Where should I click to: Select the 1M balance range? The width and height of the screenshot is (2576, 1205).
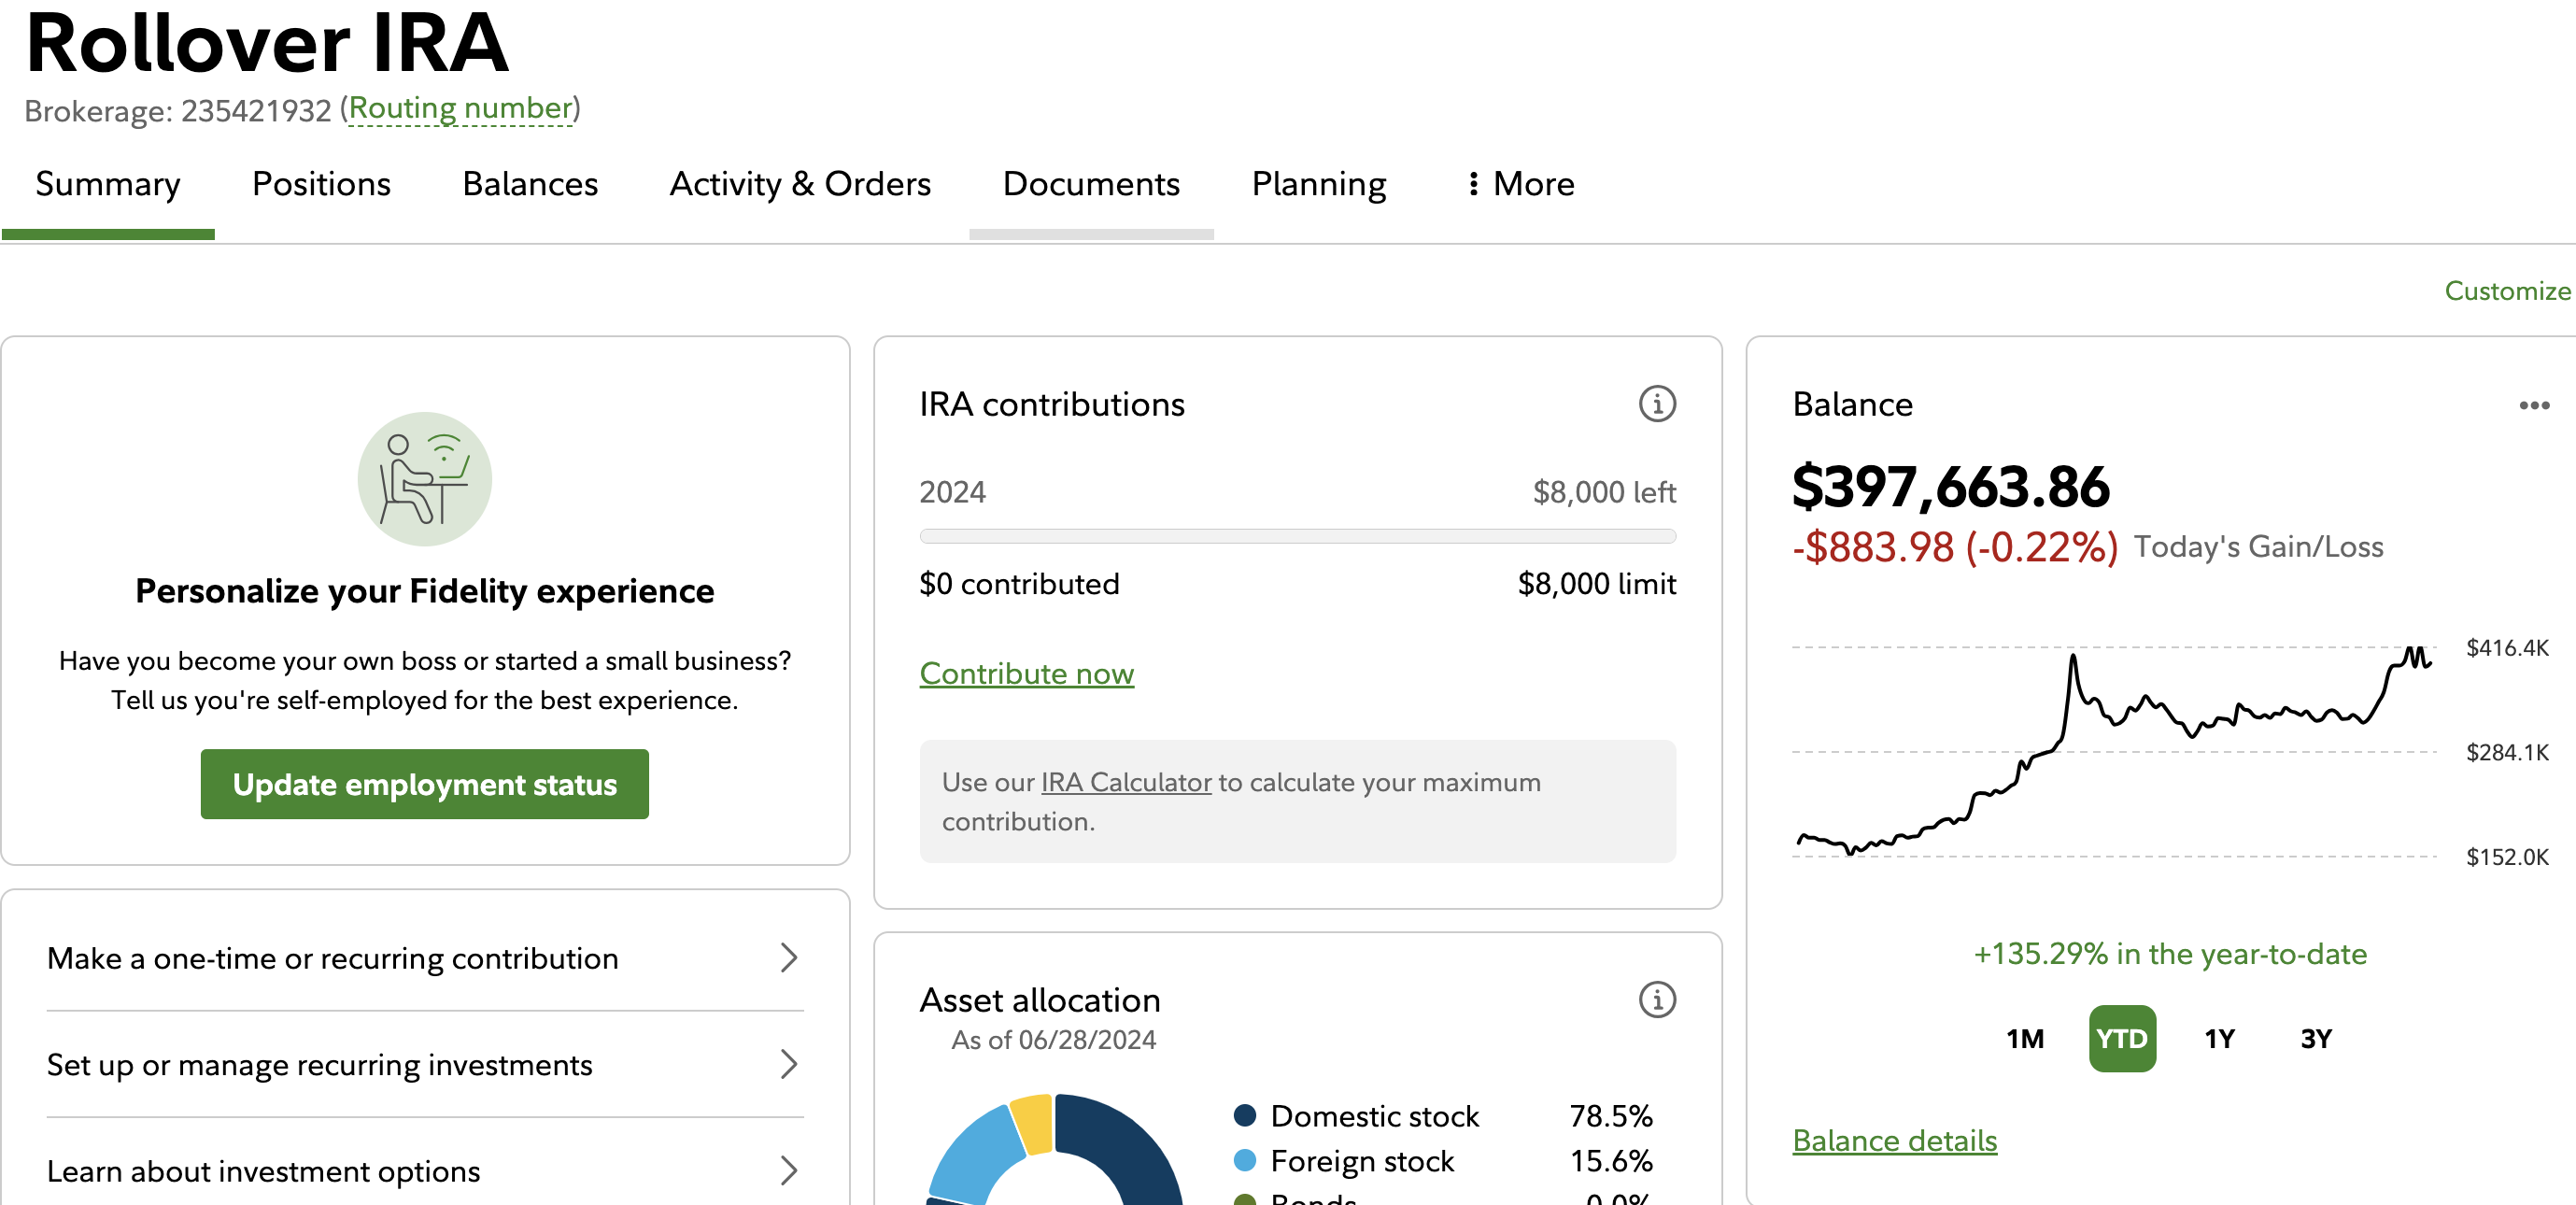(x=2025, y=1038)
